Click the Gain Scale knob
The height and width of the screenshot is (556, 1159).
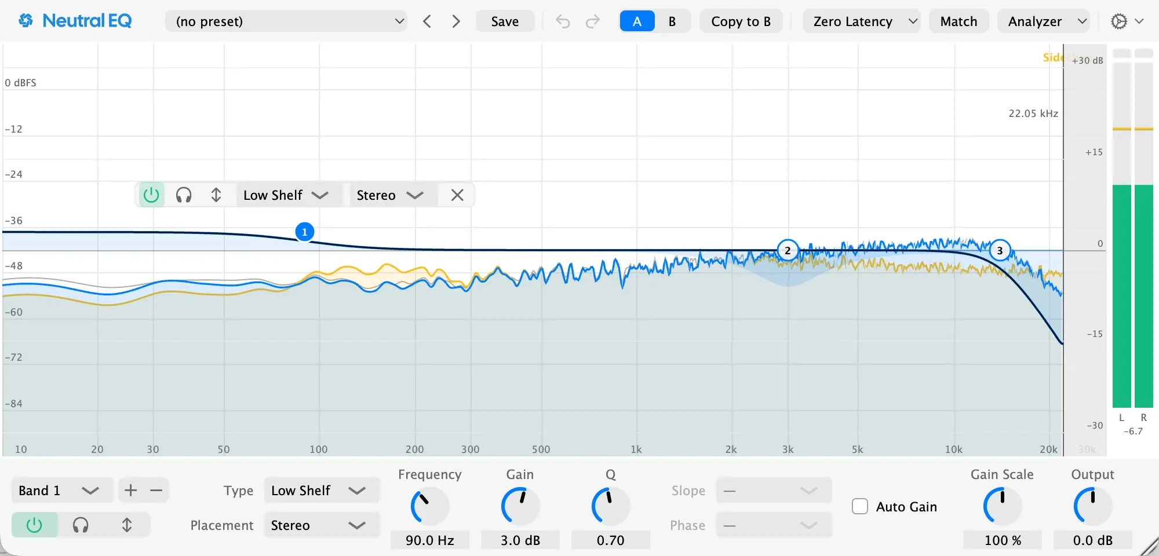click(1002, 506)
